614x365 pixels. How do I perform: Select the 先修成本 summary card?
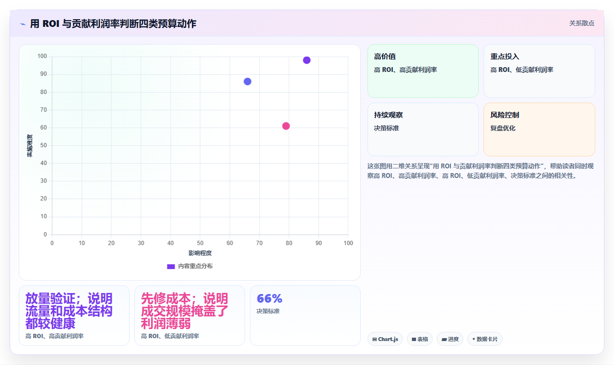[x=189, y=316]
